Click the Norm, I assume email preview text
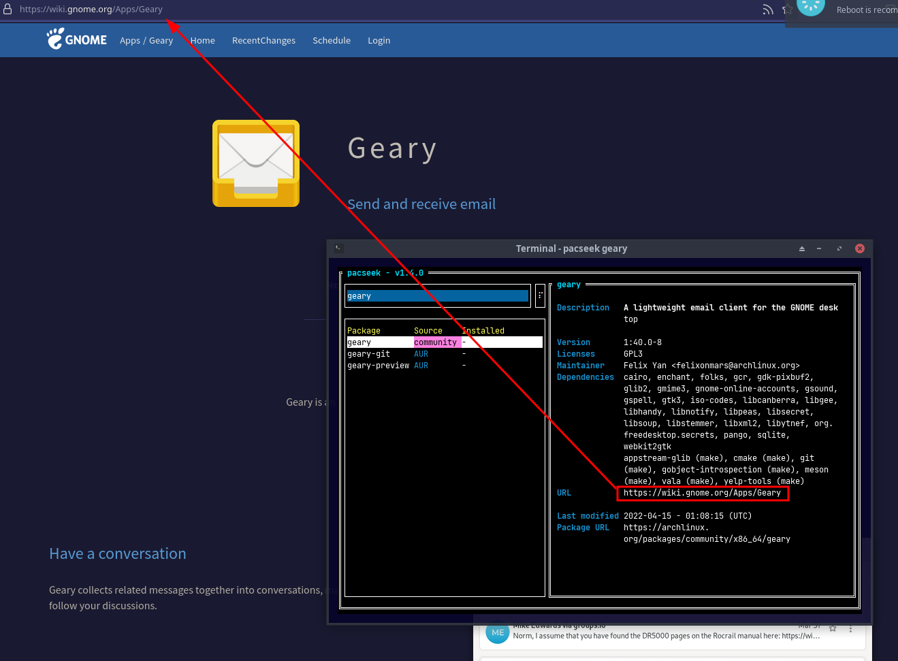The image size is (898, 661). click(x=666, y=636)
